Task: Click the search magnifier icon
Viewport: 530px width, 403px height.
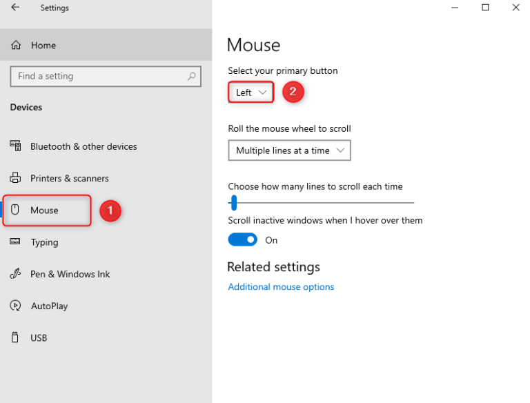Action: tap(192, 77)
